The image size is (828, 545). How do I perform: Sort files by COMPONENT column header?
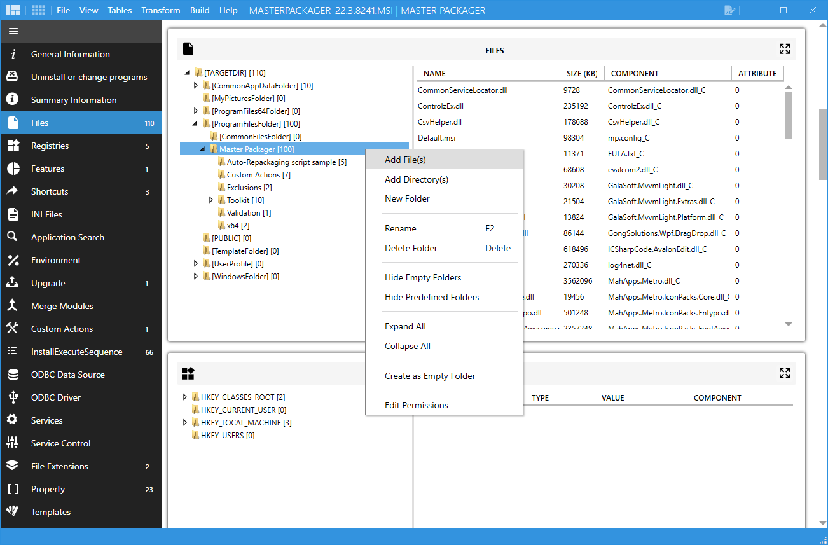[x=668, y=73]
